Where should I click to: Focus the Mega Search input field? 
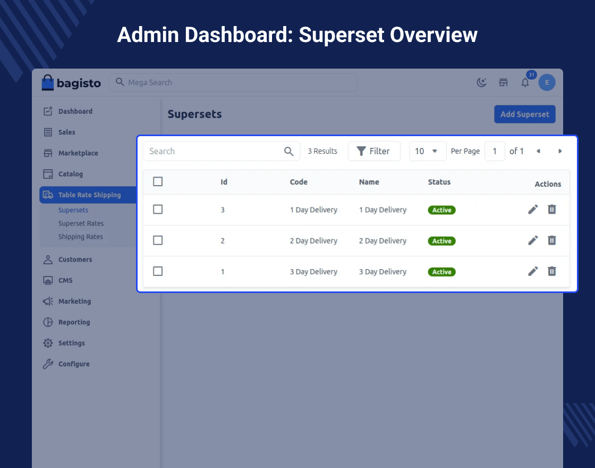coord(234,82)
